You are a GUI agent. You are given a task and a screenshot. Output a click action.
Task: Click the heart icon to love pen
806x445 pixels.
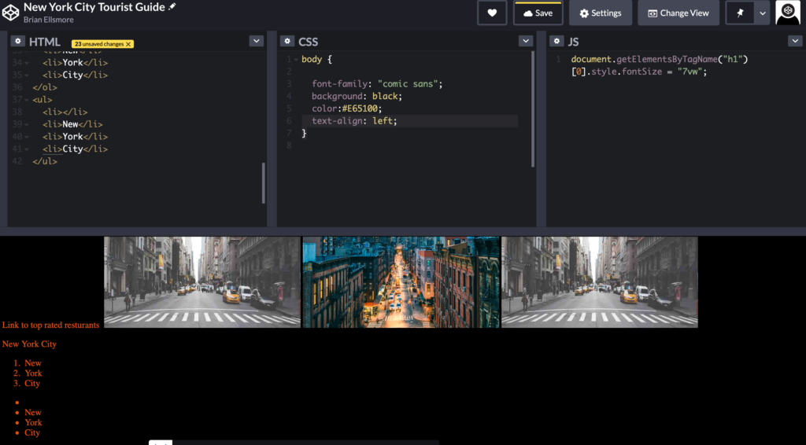coord(492,13)
